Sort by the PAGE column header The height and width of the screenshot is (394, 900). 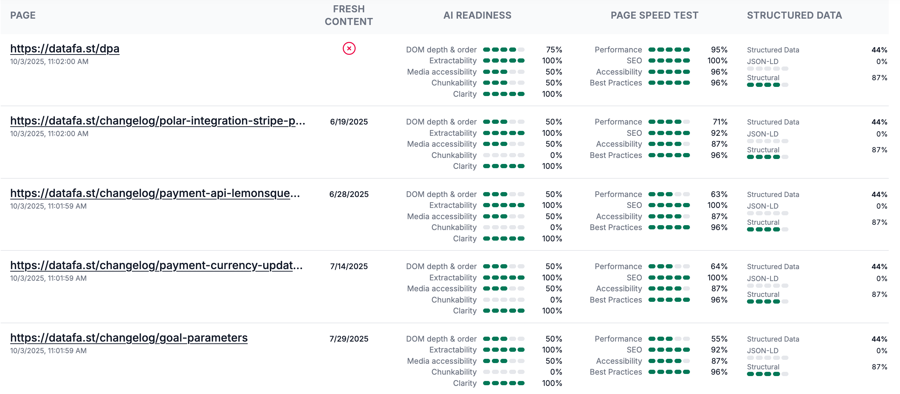tap(23, 15)
